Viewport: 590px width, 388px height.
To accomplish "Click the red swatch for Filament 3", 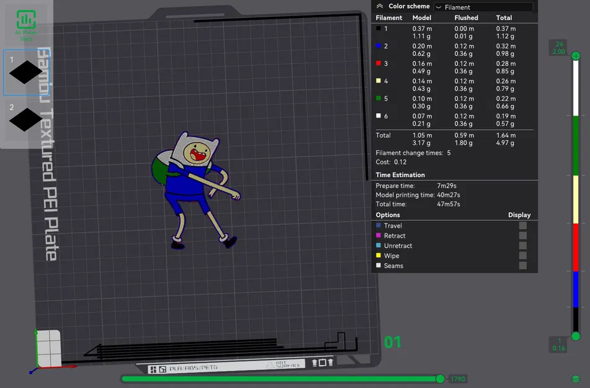I will 378,63.
